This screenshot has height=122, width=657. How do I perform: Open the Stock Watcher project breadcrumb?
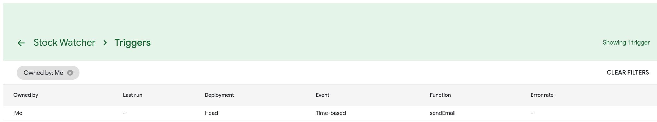(64, 43)
